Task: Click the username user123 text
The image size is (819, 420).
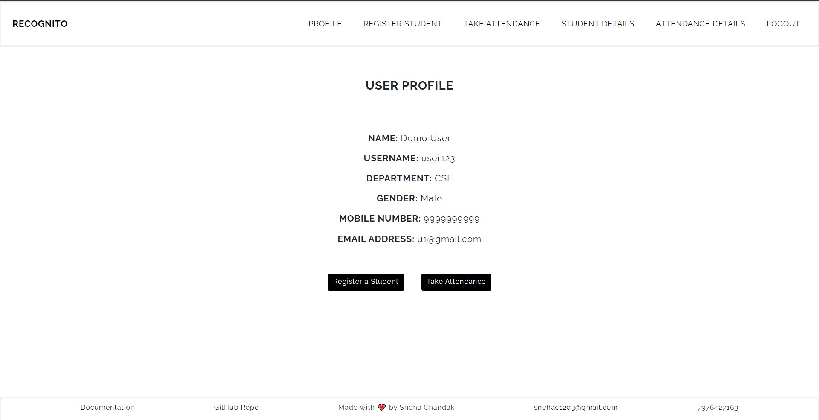Action: [x=438, y=158]
